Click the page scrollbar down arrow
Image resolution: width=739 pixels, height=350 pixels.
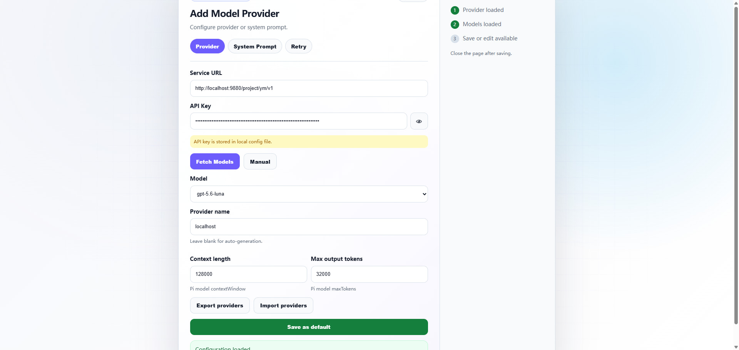pos(736,347)
